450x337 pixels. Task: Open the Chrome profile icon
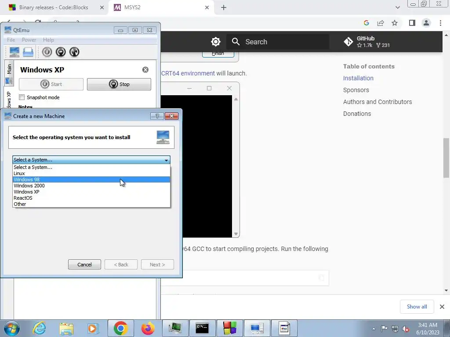(426, 23)
